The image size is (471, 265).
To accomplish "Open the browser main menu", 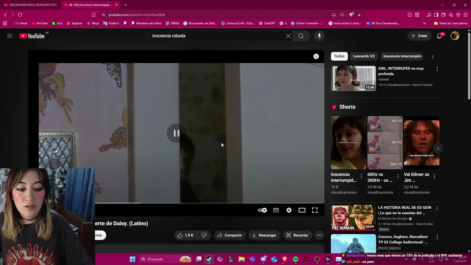I will tap(466, 15).
